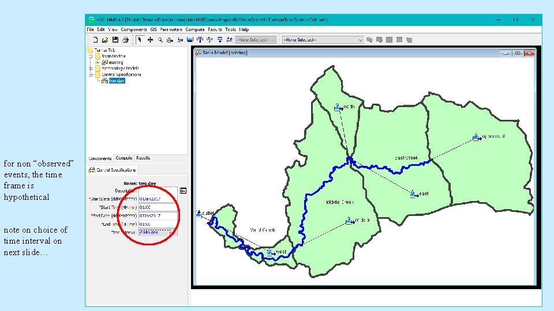Open the Parameters menu
This screenshot has width=554, height=311.
pyautogui.click(x=171, y=29)
